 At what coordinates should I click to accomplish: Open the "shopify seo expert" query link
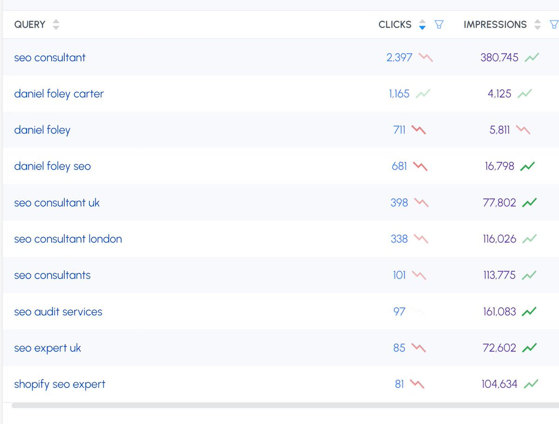[x=60, y=384]
